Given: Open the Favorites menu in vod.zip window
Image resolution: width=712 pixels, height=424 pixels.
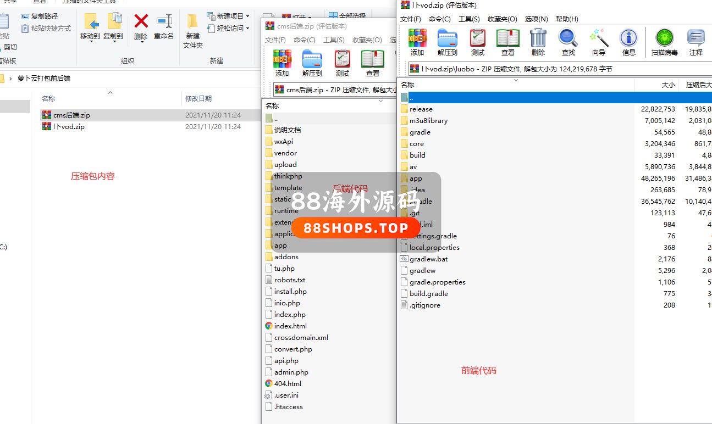Looking at the screenshot, I should tap(502, 19).
